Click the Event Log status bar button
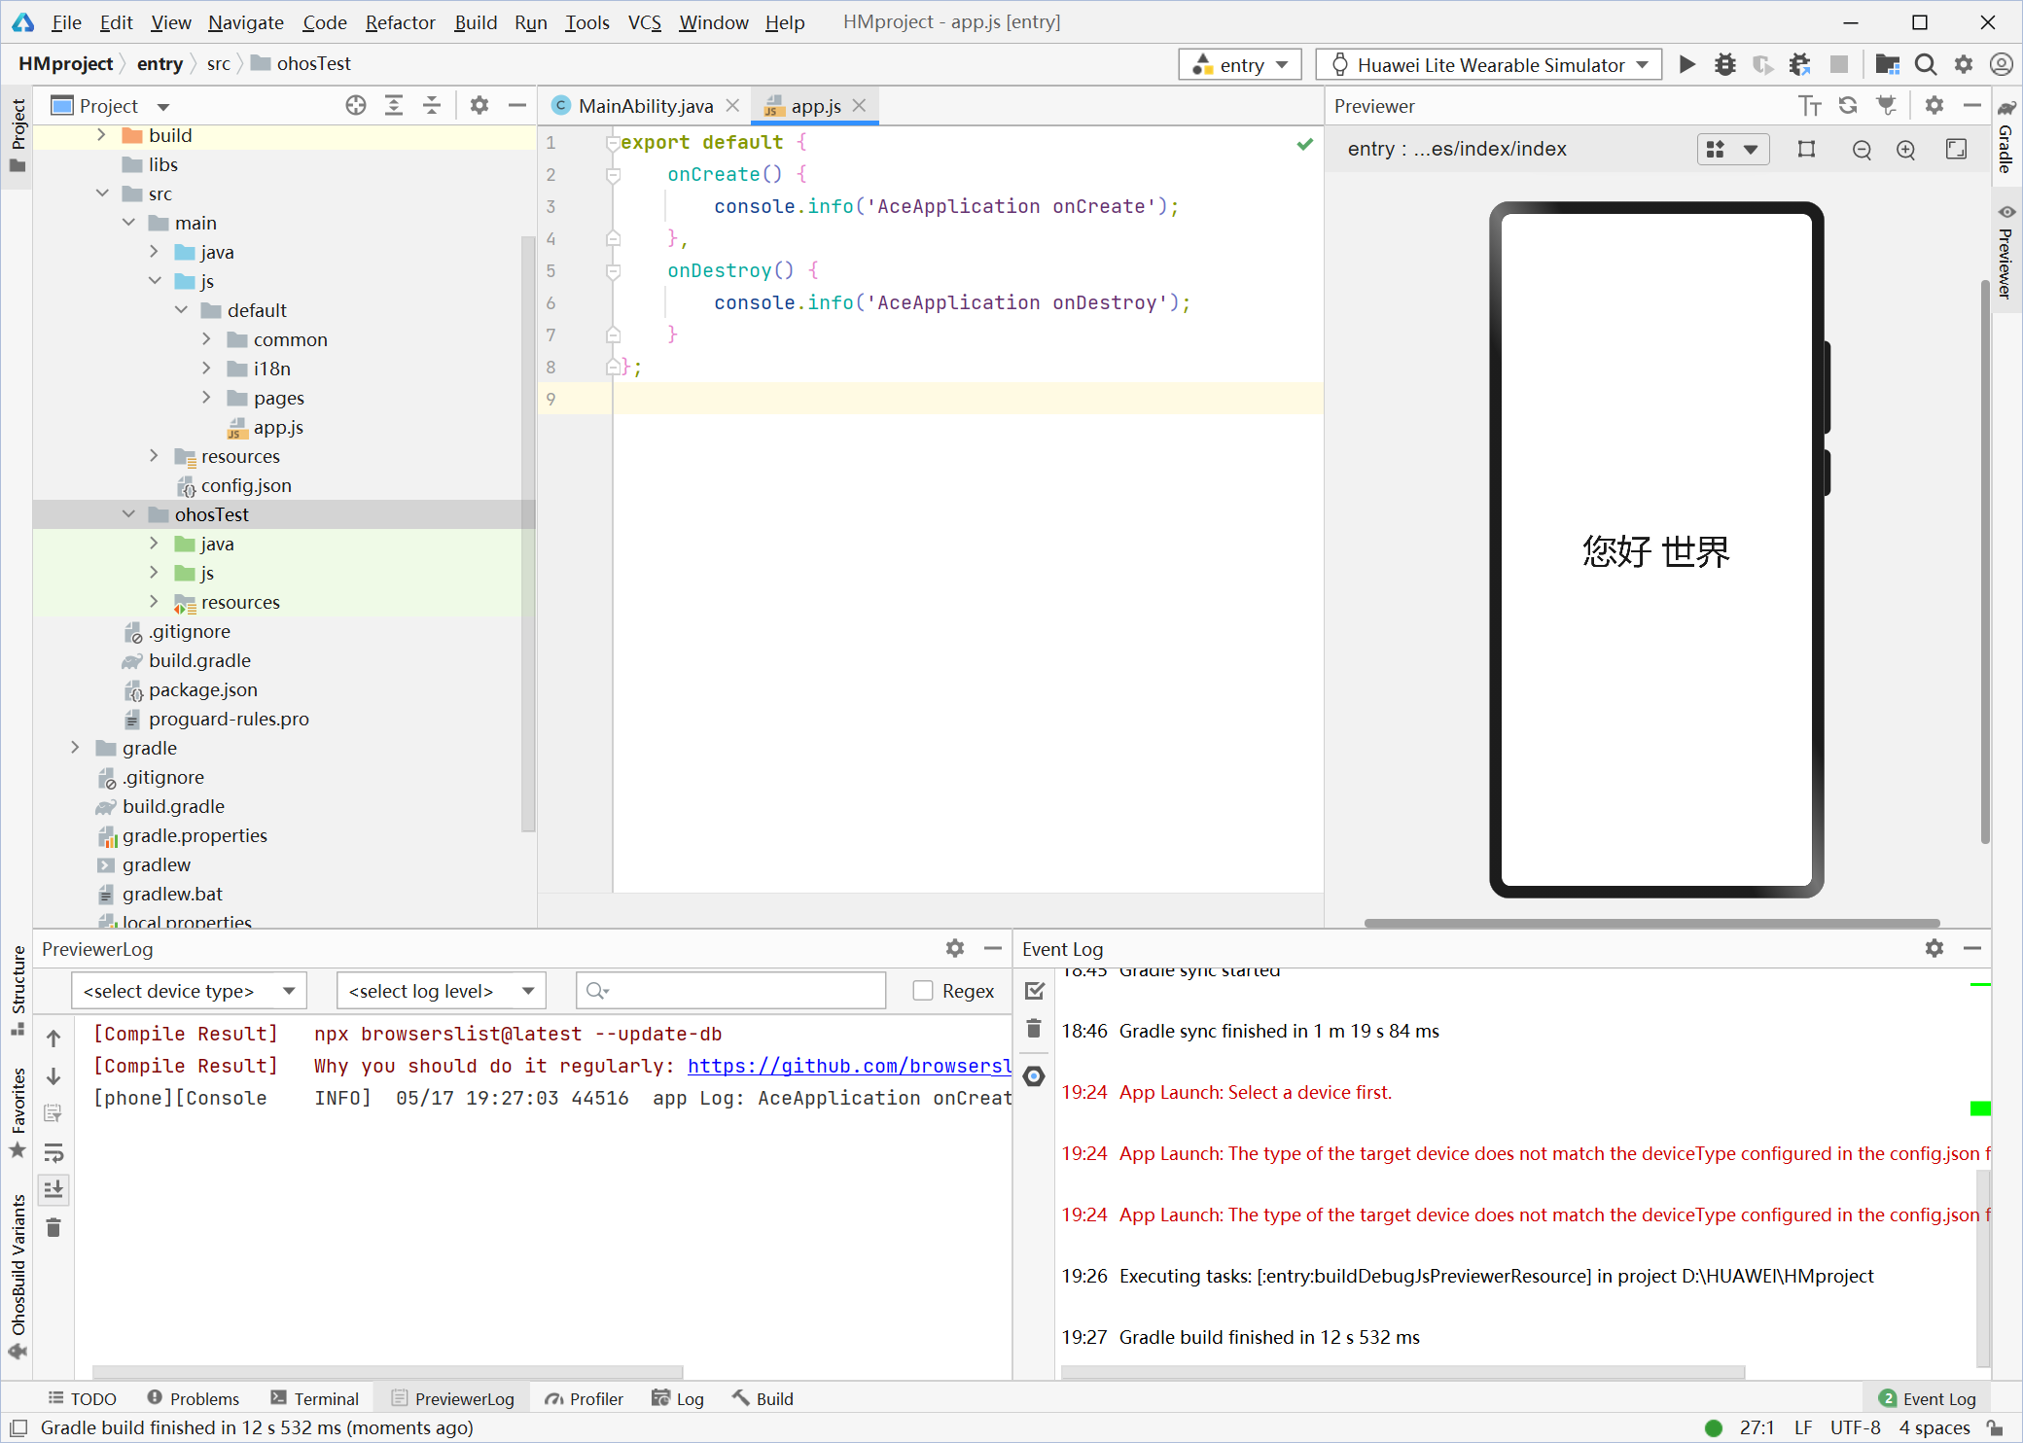The image size is (2023, 1443). point(1928,1398)
